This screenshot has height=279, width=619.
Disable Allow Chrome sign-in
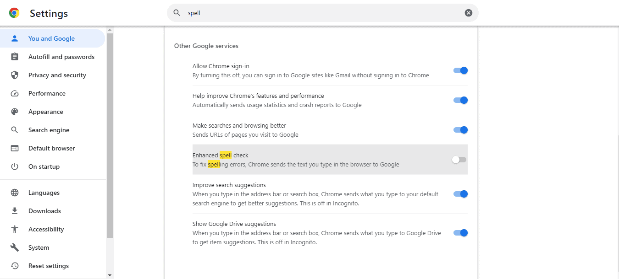(x=460, y=70)
